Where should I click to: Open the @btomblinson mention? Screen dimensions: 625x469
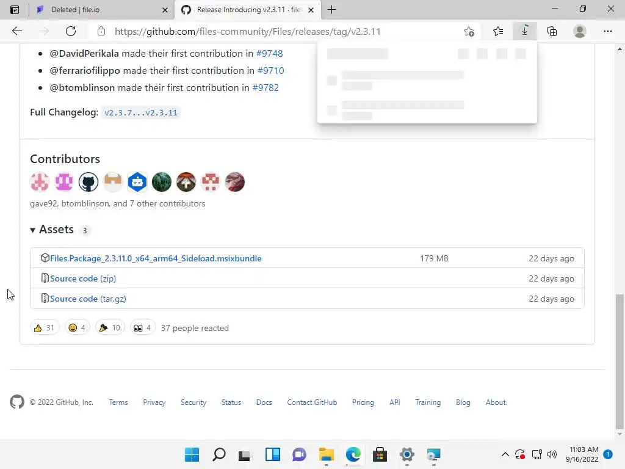(x=82, y=88)
